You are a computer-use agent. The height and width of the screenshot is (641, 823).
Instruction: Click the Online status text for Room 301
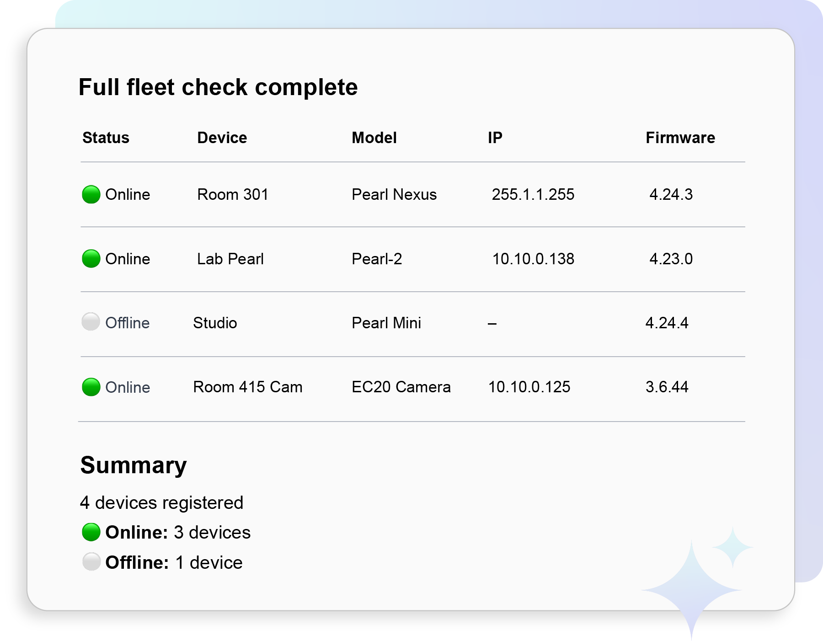click(x=128, y=194)
